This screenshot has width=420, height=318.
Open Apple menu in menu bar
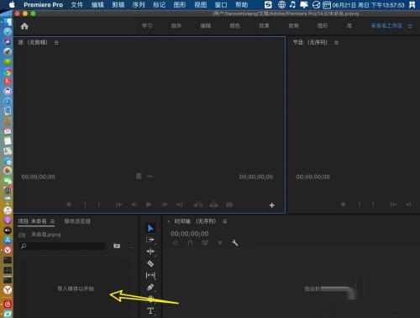pyautogui.click(x=12, y=4)
